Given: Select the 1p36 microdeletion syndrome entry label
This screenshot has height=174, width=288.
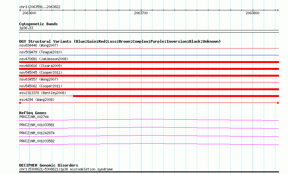Looking at the screenshot, I should [x=66, y=169].
